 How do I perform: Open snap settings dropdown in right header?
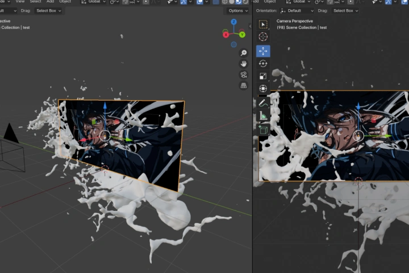click(339, 2)
